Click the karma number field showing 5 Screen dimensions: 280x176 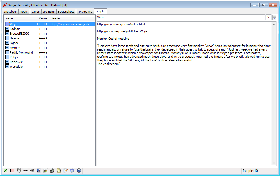269,17
